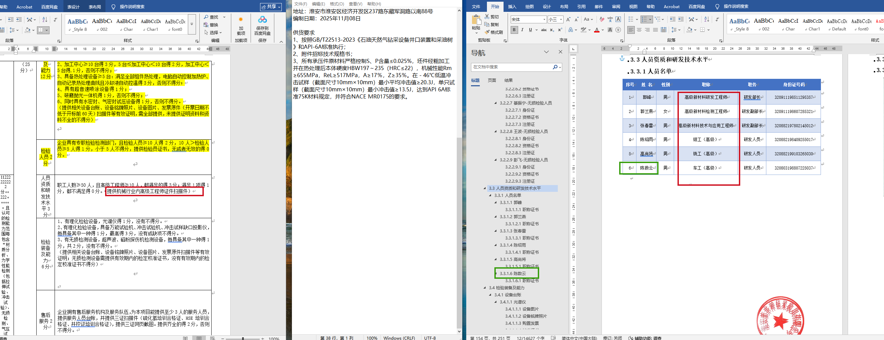This screenshot has height=340, width=884.
Task: Toggle Italic formatting
Action: point(522,30)
